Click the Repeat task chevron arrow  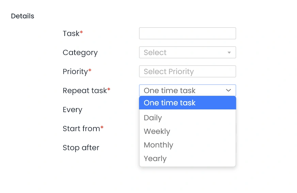tap(229, 90)
